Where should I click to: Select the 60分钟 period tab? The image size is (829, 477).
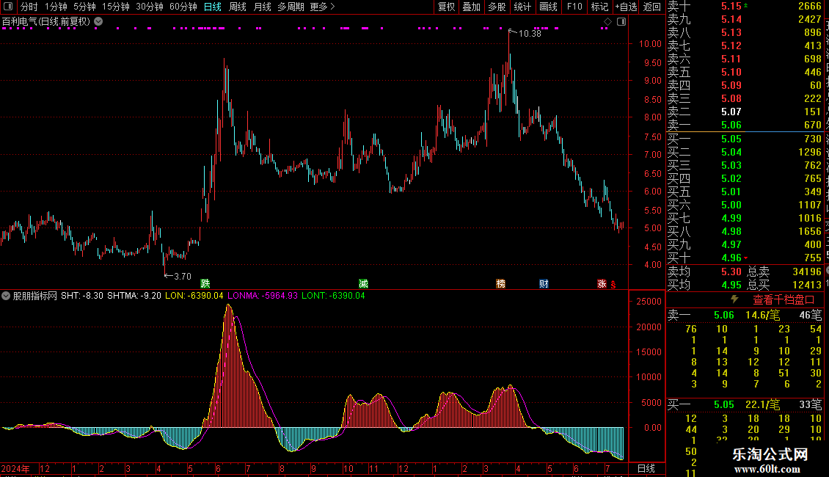click(x=183, y=7)
